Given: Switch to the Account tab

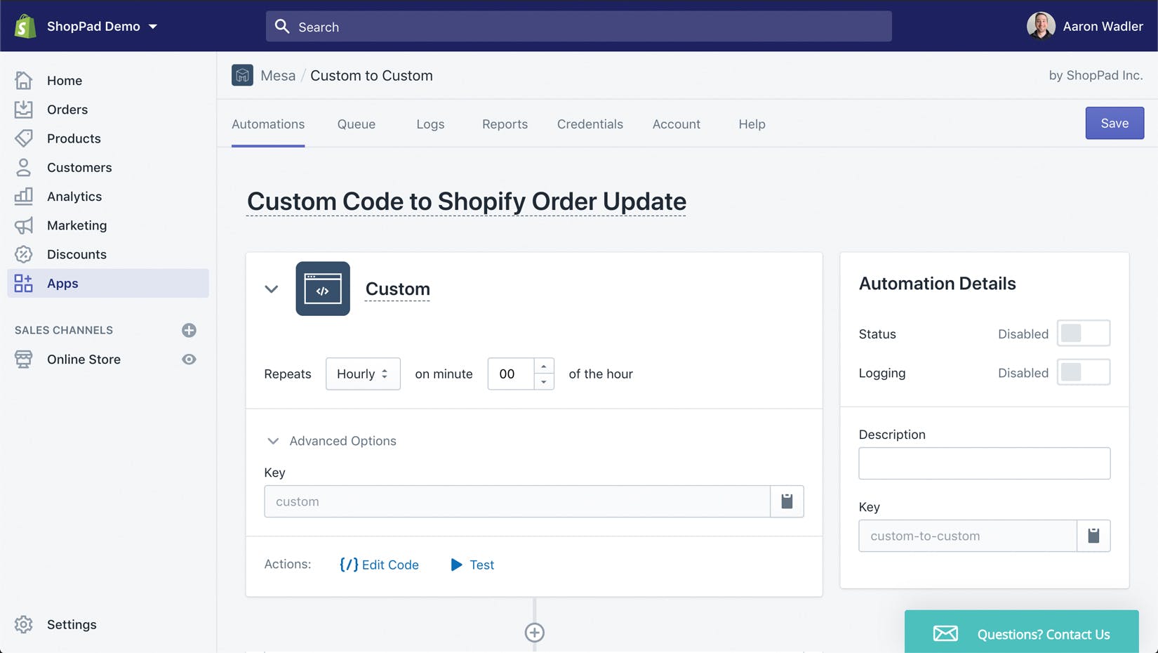Looking at the screenshot, I should [x=677, y=124].
